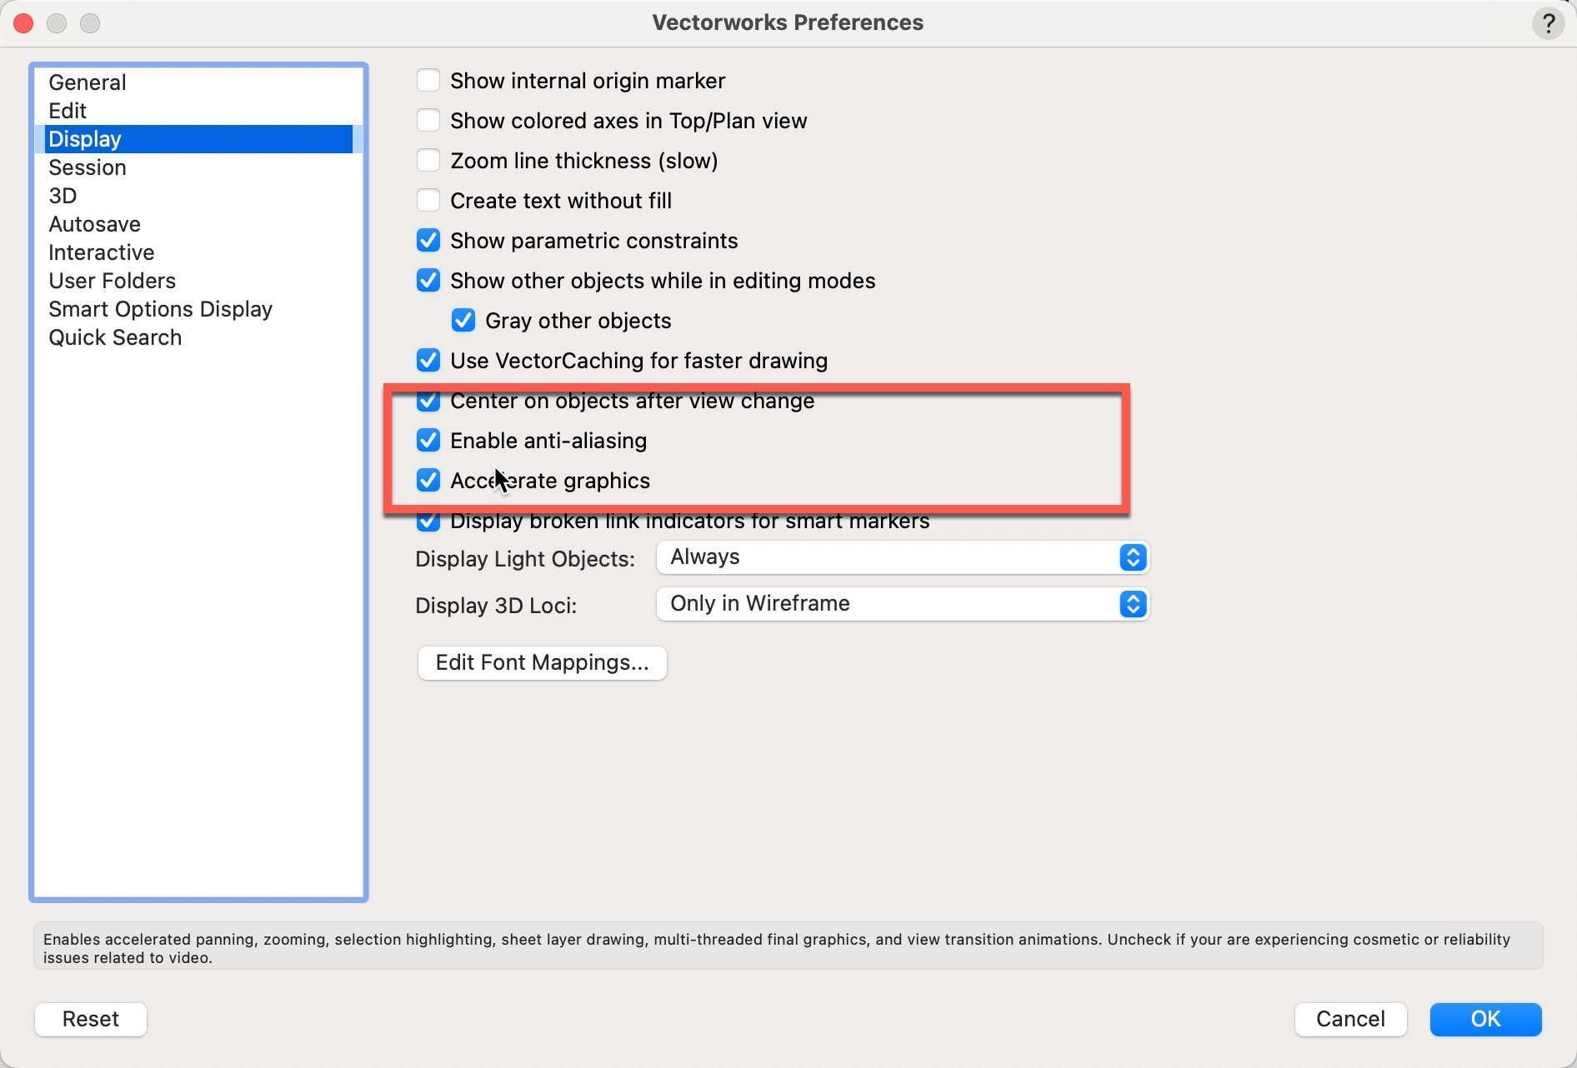1577x1068 pixels.
Task: Go to Smart Options Display pane
Action: coord(160,309)
